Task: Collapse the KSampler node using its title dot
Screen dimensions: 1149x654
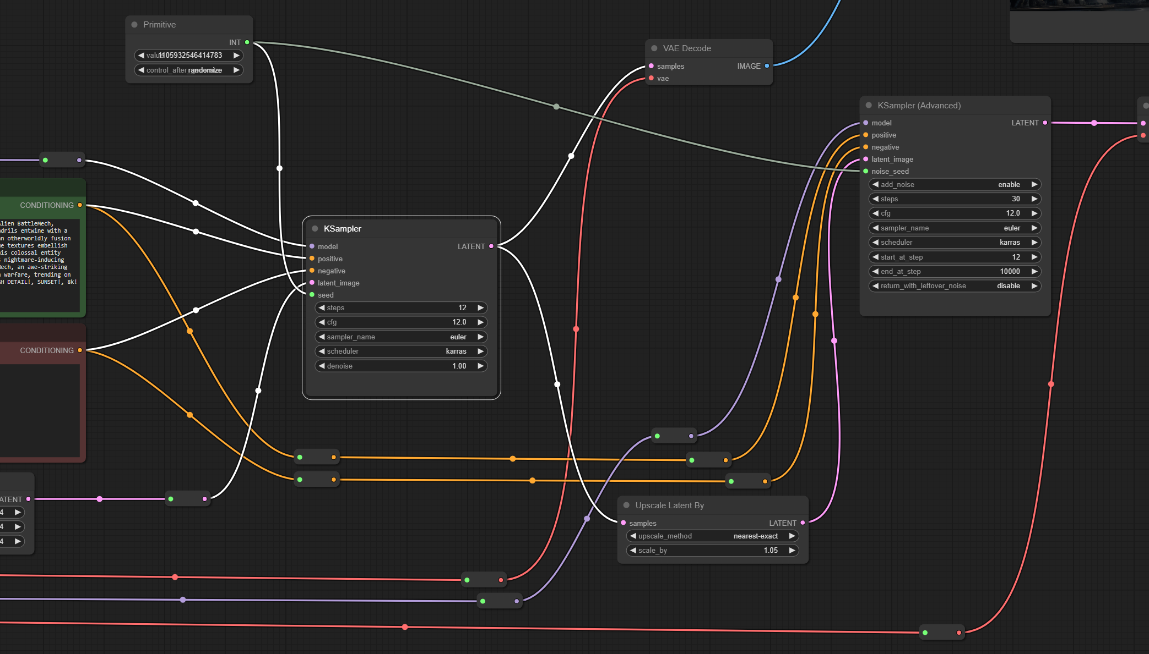Action: pyautogui.click(x=315, y=229)
